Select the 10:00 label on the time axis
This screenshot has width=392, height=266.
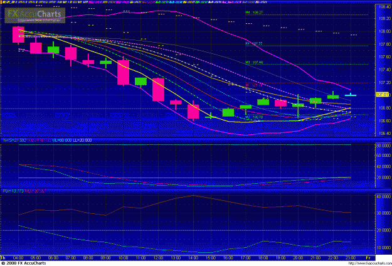click(x=124, y=258)
